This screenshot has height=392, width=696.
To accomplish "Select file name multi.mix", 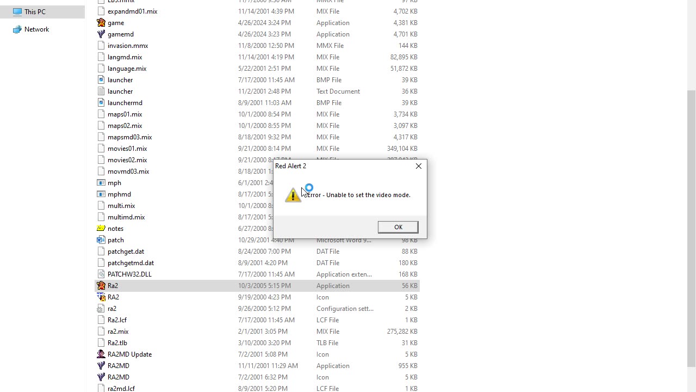I will 121,206.
